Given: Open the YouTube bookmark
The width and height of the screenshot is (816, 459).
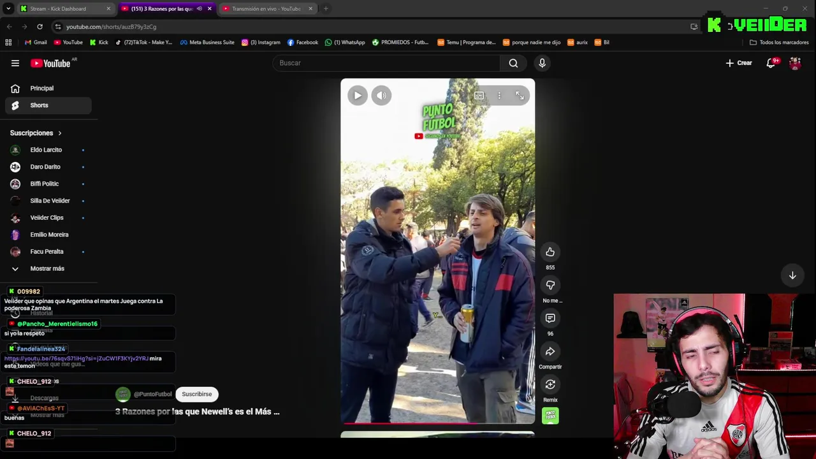Looking at the screenshot, I should [x=68, y=43].
